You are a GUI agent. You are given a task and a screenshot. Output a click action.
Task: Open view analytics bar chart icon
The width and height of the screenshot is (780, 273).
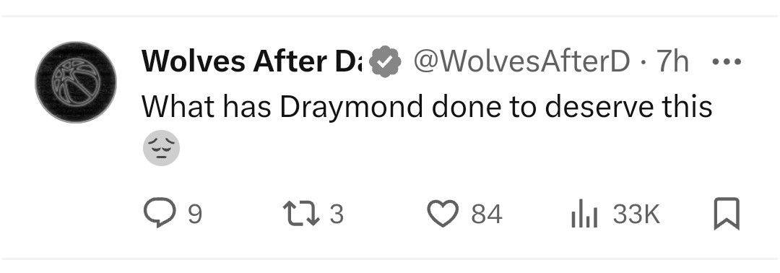[584, 214]
